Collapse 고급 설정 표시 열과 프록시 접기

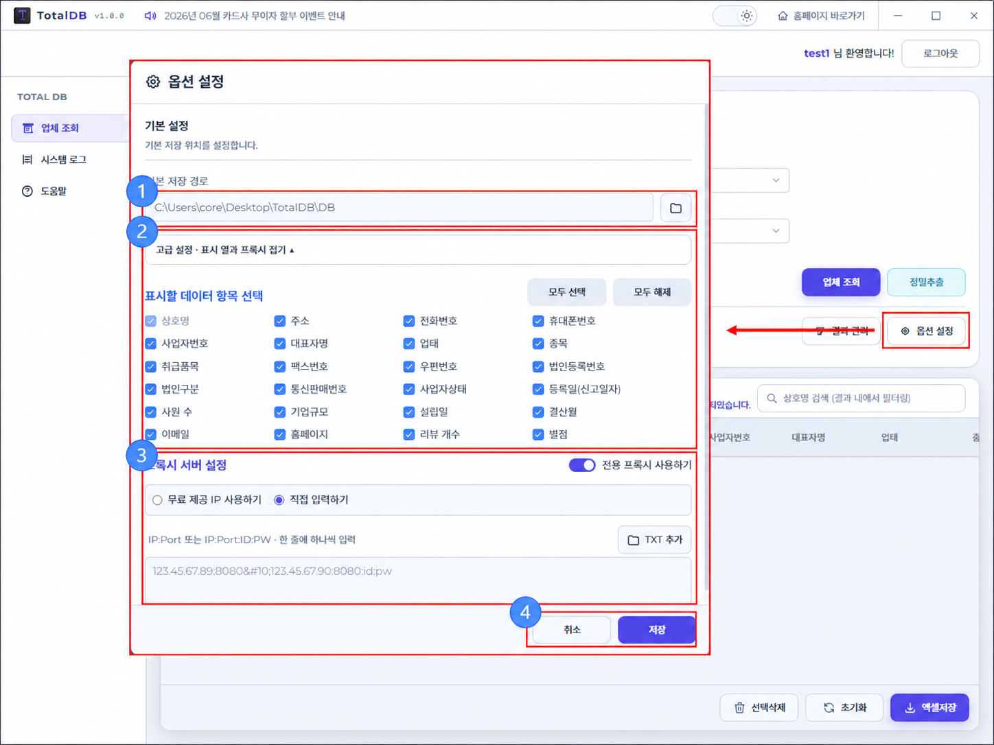[x=417, y=250]
